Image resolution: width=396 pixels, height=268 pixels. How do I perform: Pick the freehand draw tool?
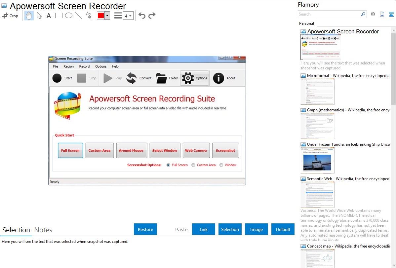89,16
